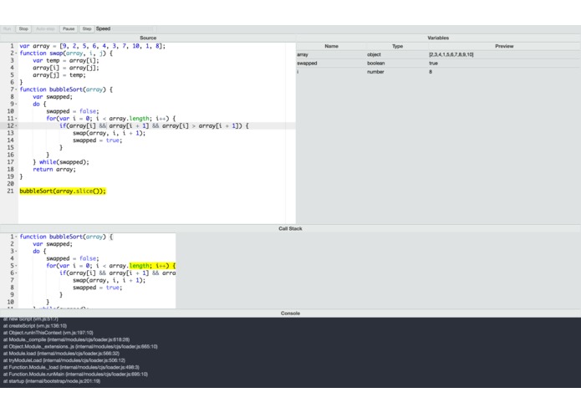The width and height of the screenshot is (581, 413).
Task: Click console line 'at startup (internal/bootstrap/node.js'
Action: click(x=52, y=381)
